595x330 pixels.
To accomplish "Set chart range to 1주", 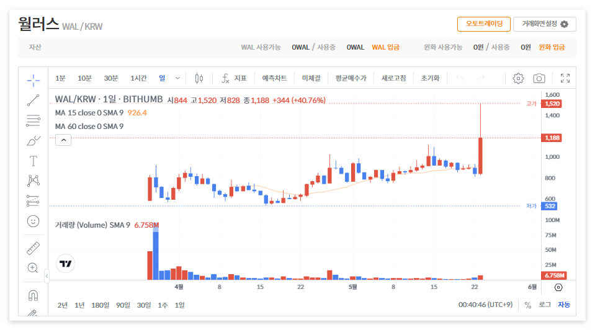I will [x=163, y=305].
